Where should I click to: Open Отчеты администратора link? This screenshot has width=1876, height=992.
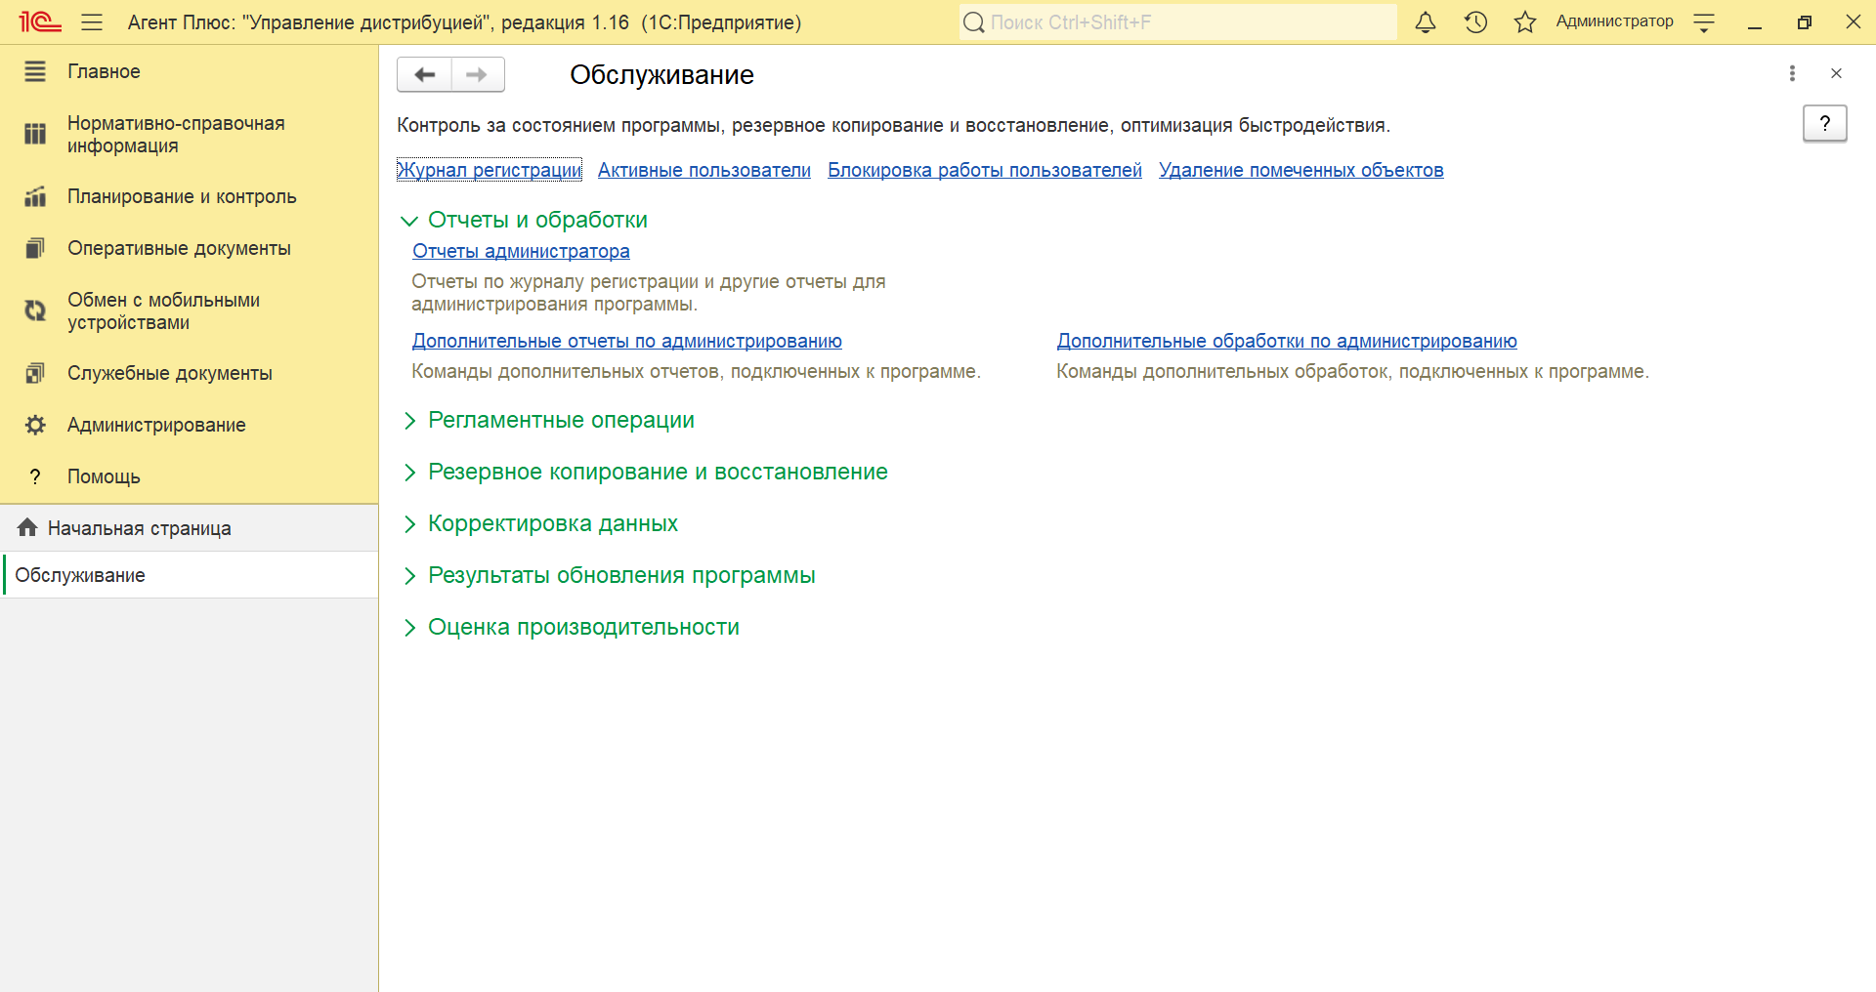click(521, 251)
